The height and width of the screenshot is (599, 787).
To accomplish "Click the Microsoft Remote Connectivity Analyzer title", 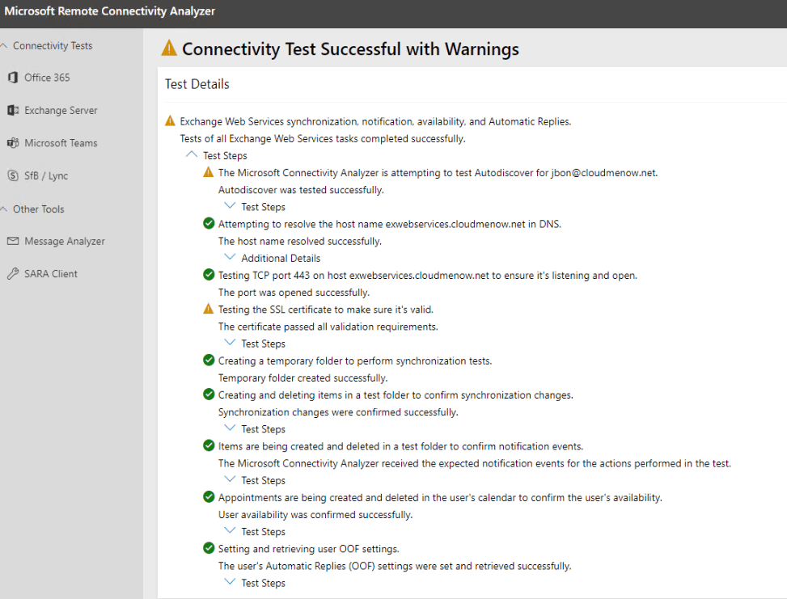I will click(x=110, y=11).
